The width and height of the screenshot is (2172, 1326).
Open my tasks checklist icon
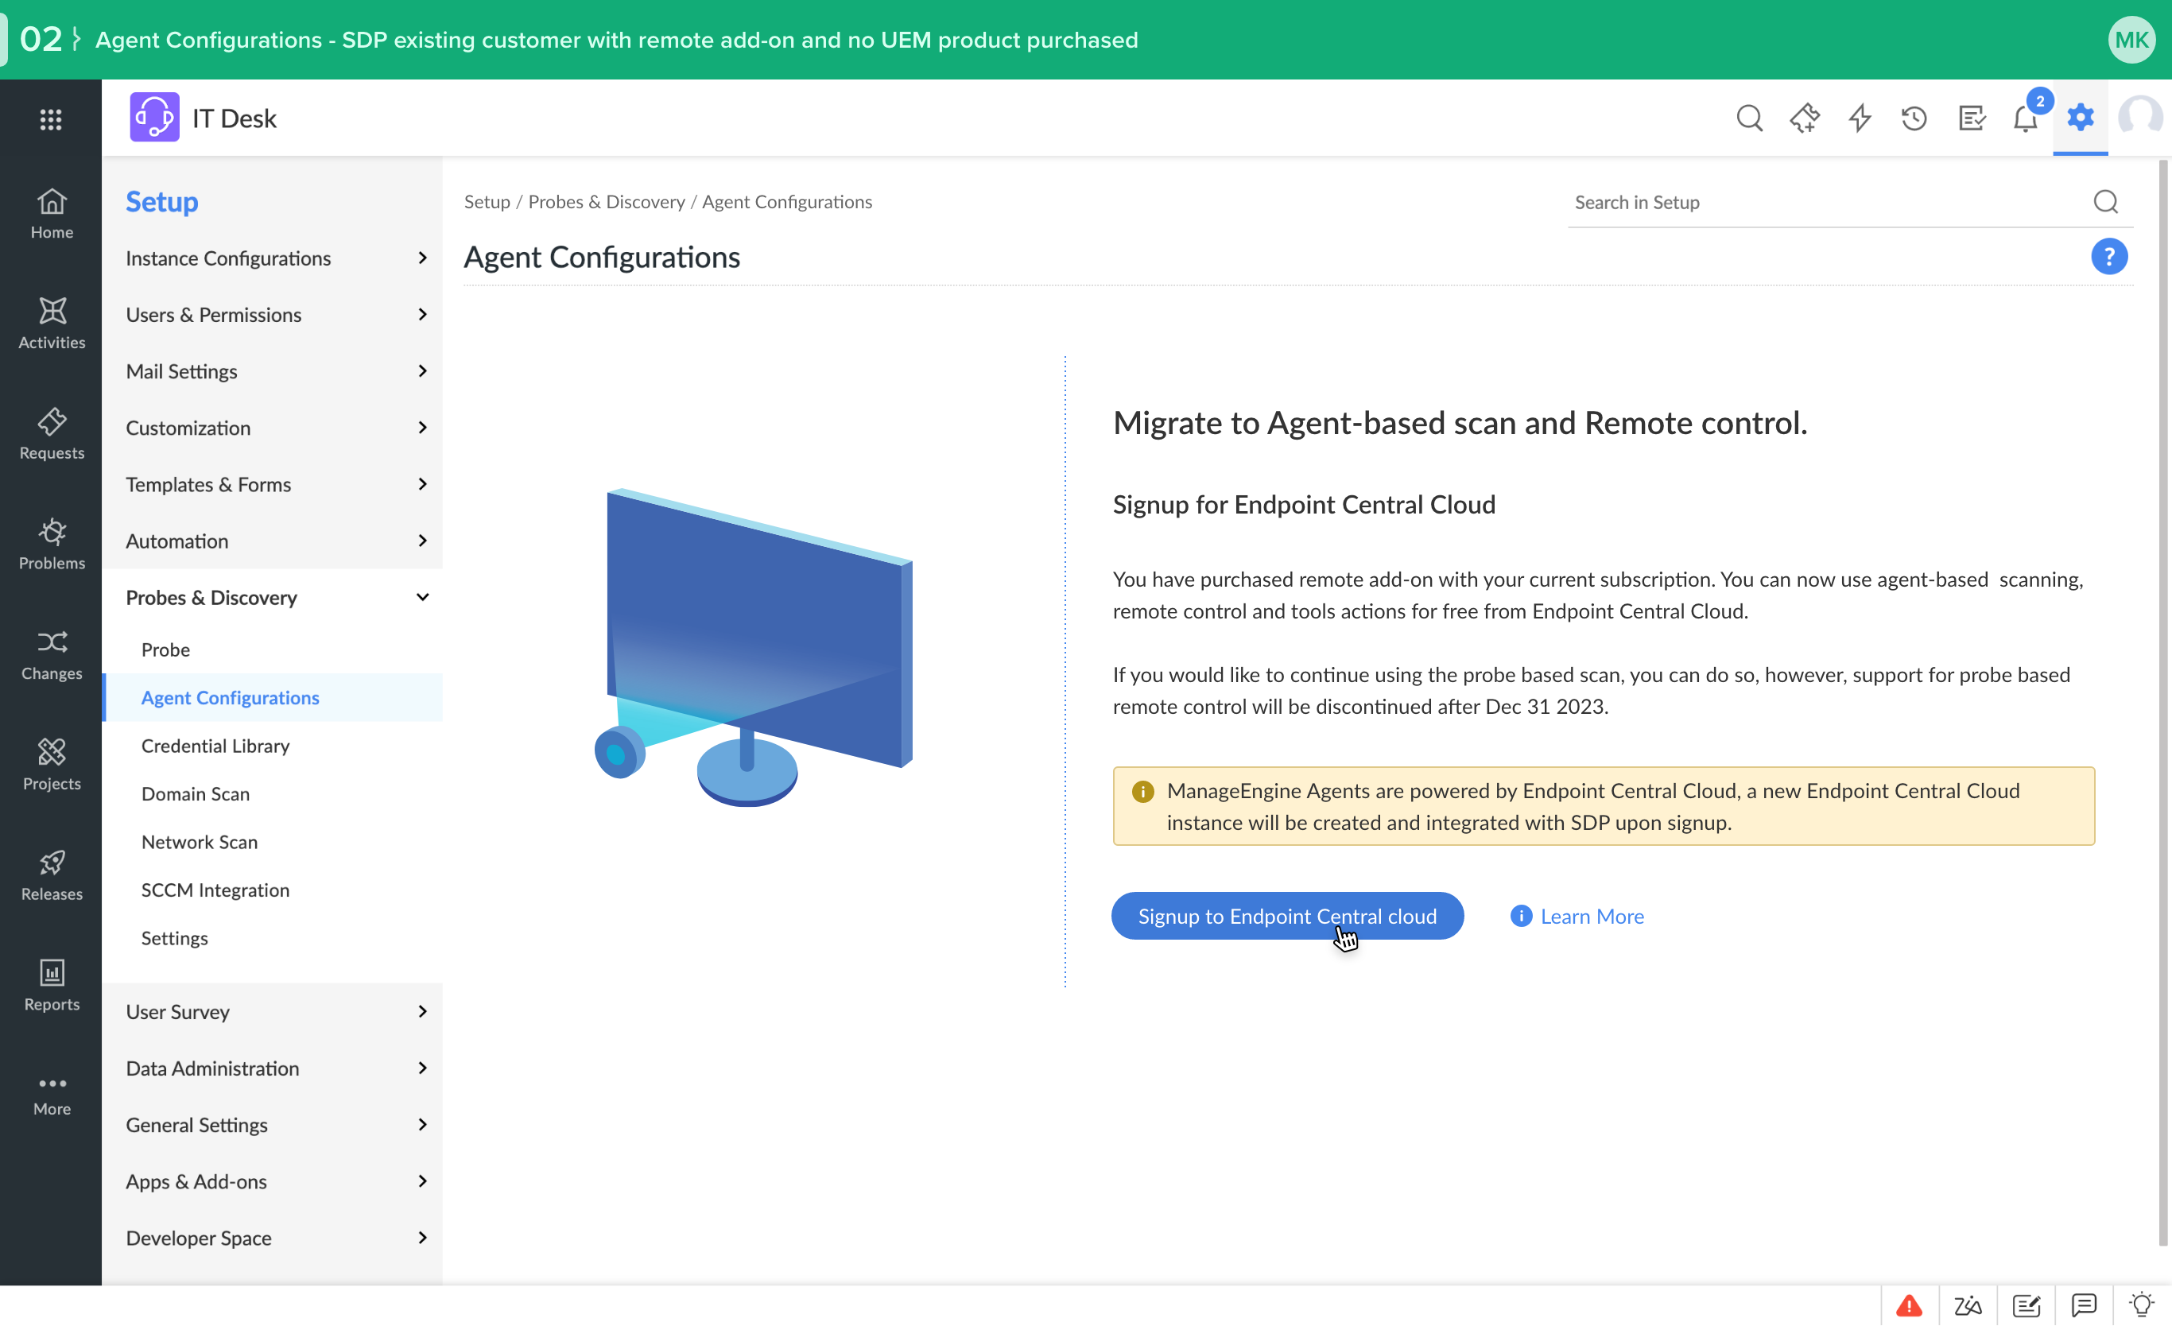pos(1971,118)
